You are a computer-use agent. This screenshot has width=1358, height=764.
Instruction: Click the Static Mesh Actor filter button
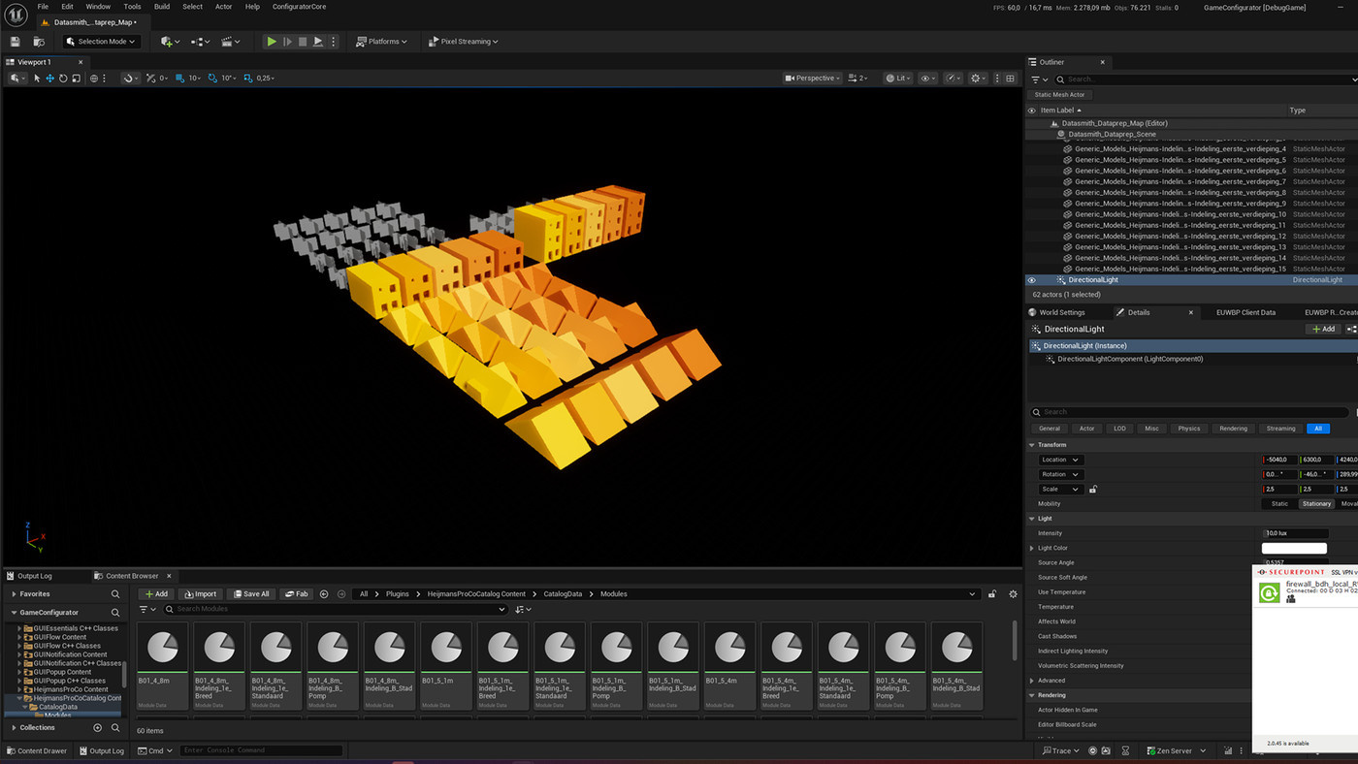pyautogui.click(x=1060, y=95)
